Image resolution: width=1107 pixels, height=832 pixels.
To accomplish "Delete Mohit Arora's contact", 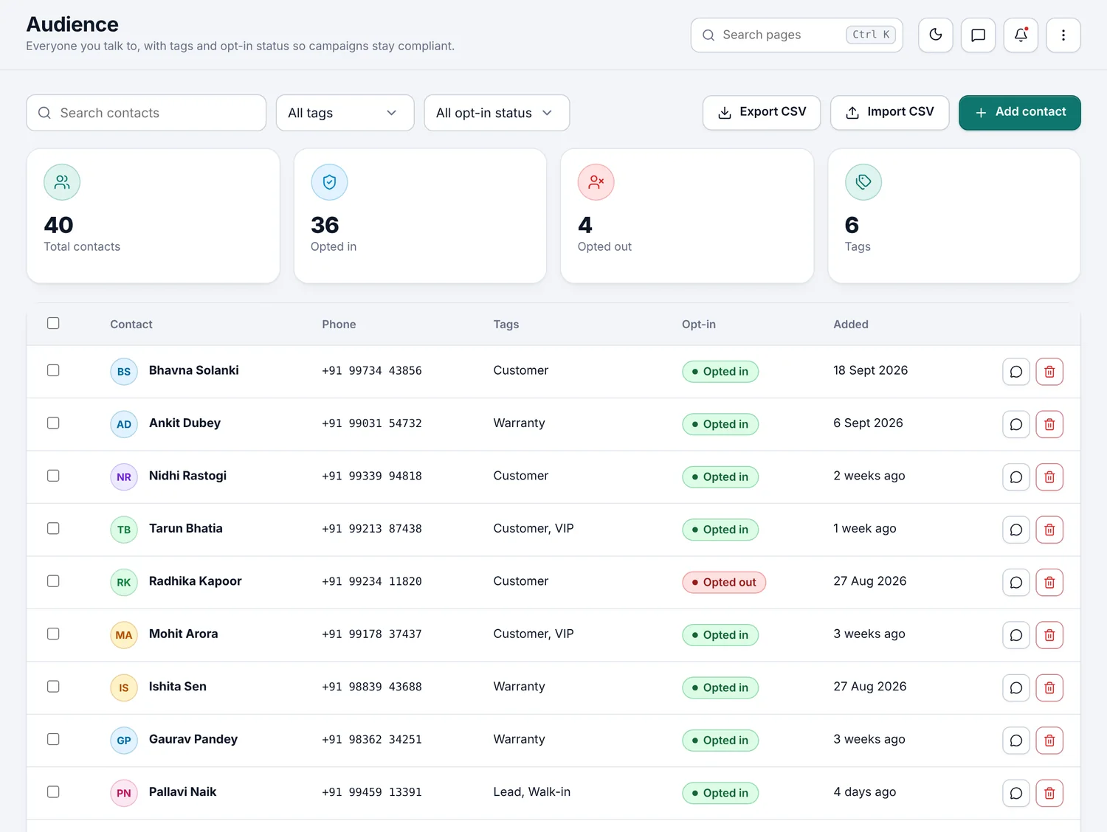I will (x=1049, y=635).
